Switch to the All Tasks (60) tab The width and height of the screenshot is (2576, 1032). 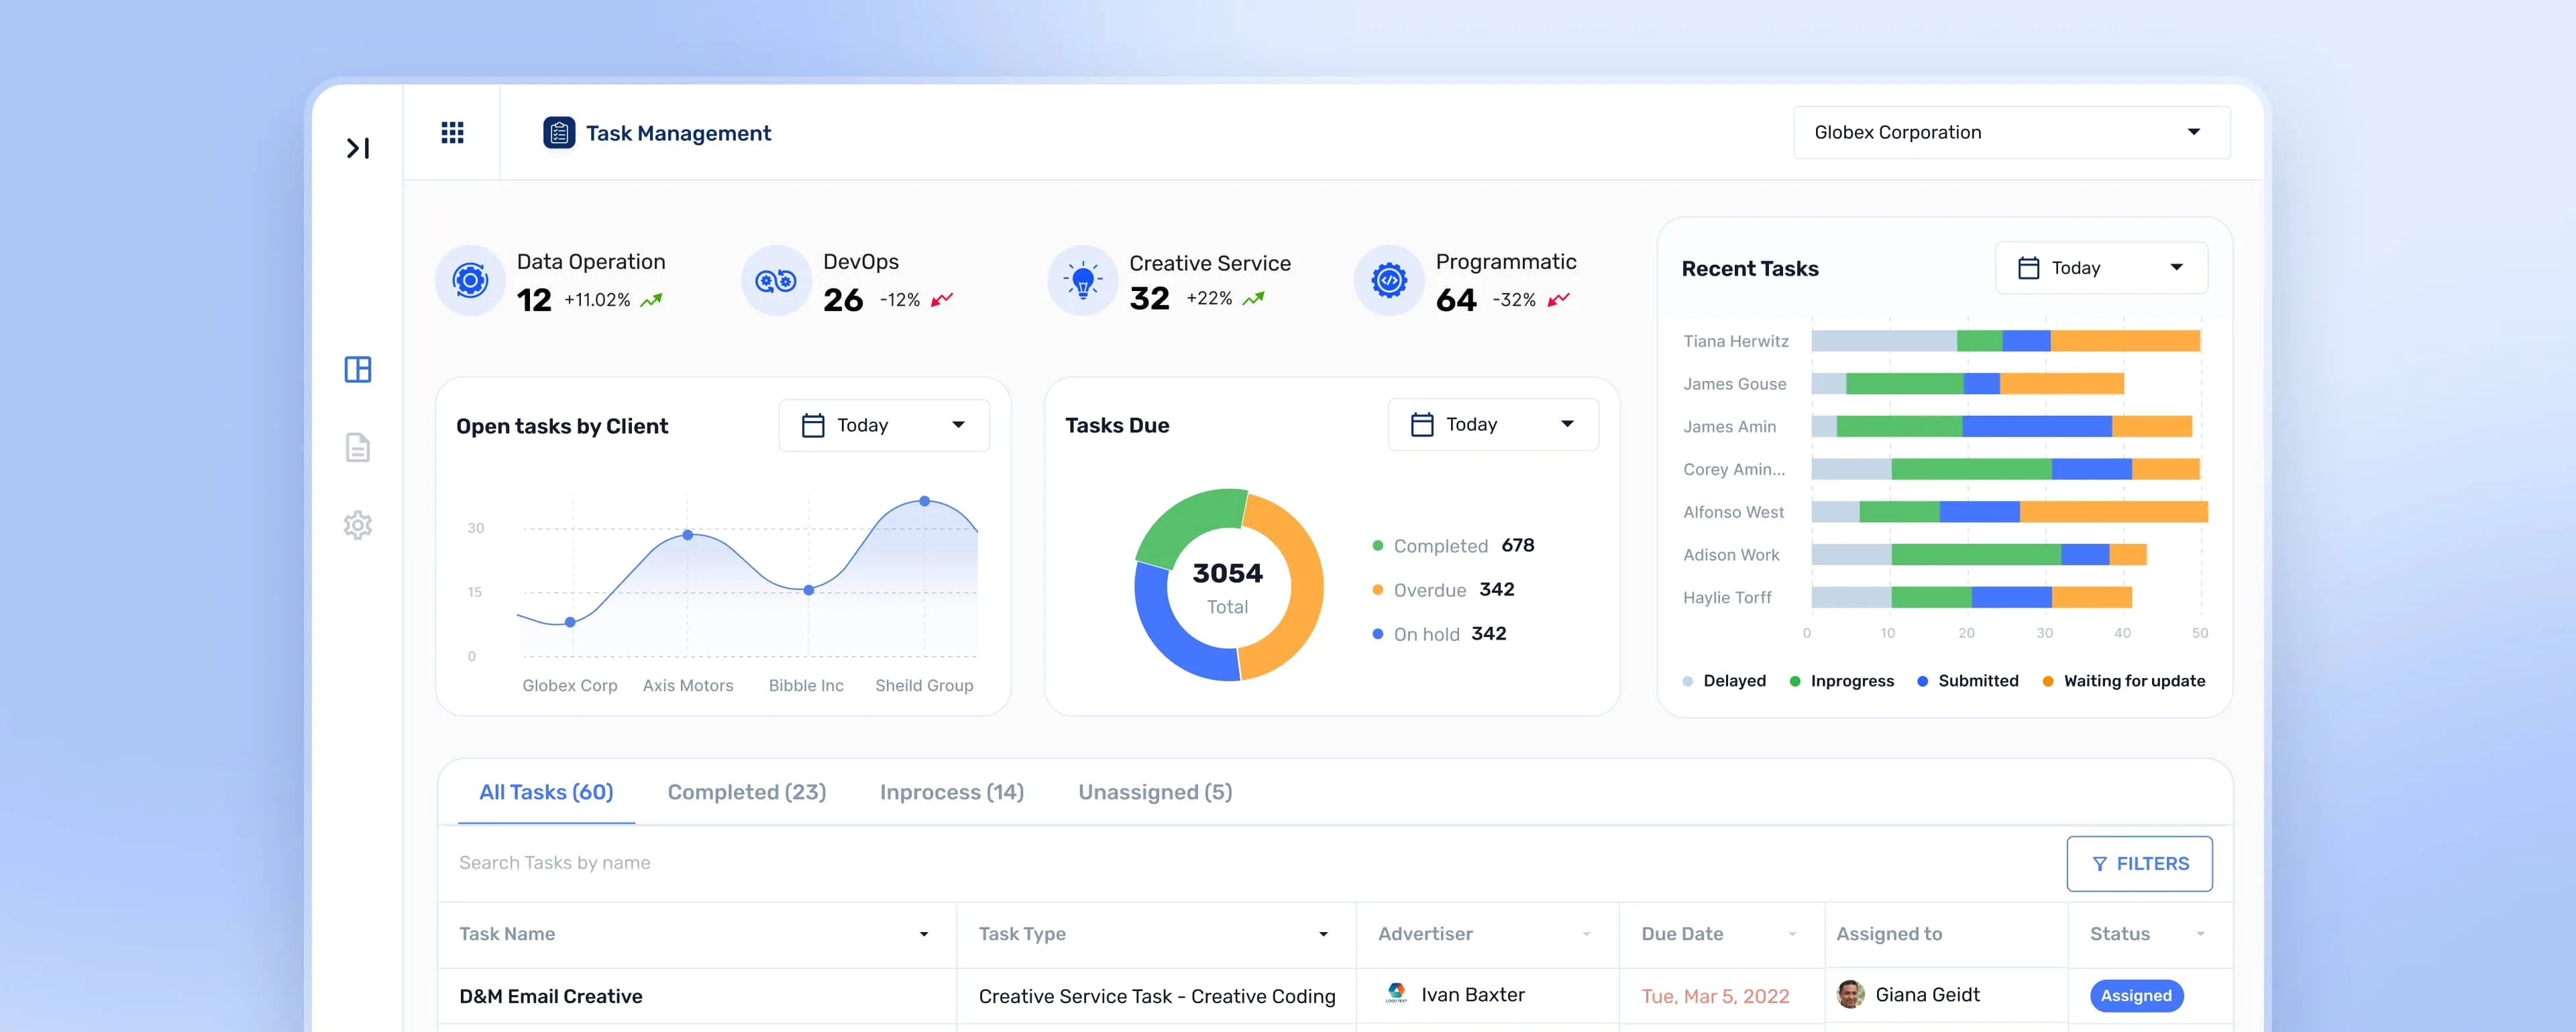(x=546, y=792)
